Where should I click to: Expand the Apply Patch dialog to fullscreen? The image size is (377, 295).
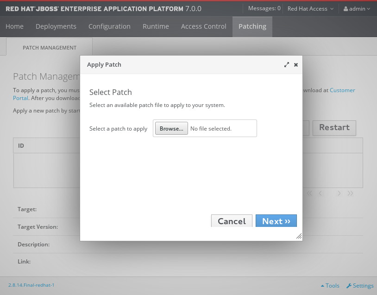point(286,65)
